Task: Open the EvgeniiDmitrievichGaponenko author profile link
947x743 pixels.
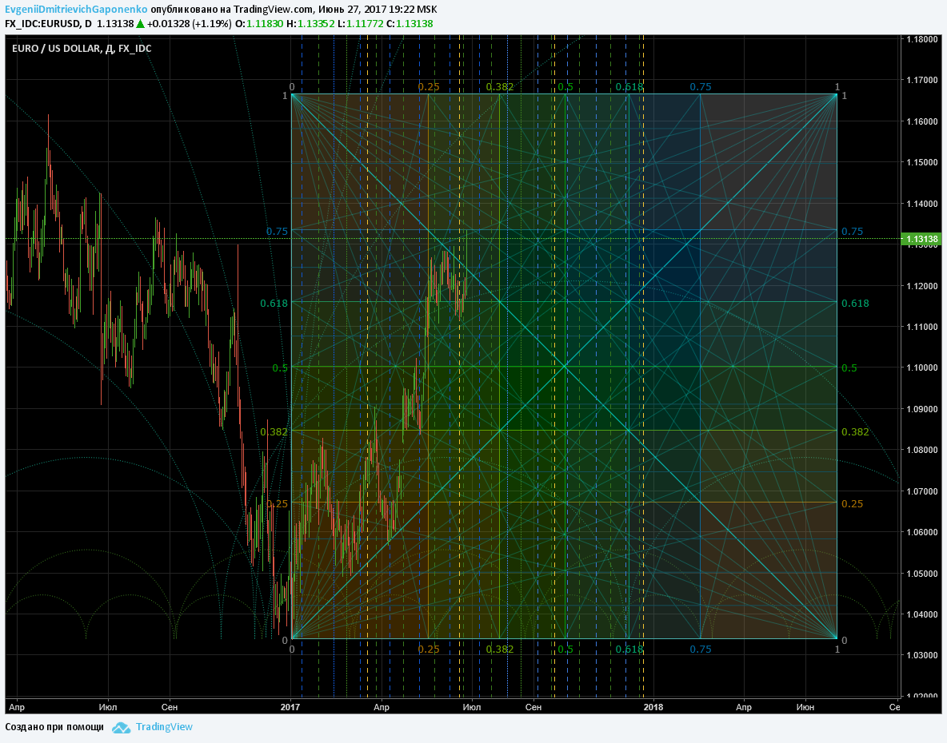Action: click(x=76, y=10)
